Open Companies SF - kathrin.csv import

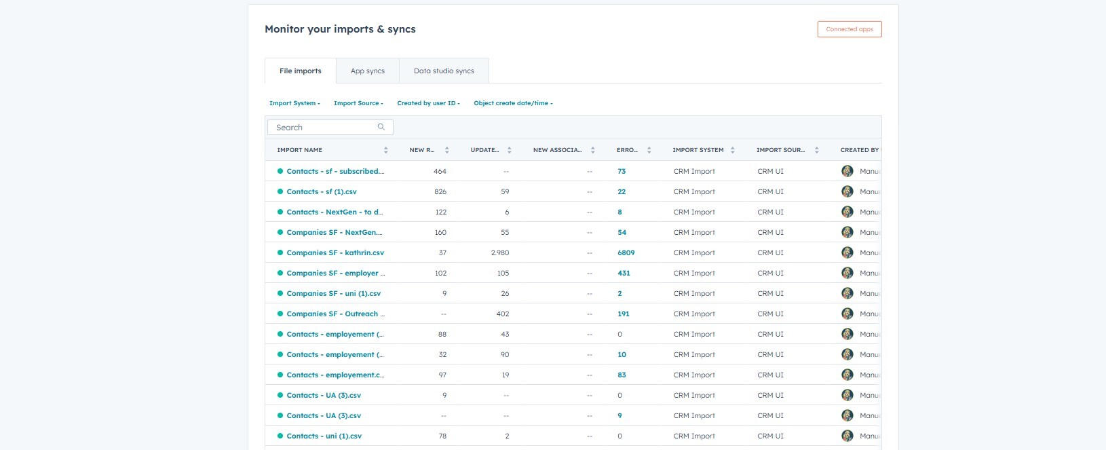[335, 252]
